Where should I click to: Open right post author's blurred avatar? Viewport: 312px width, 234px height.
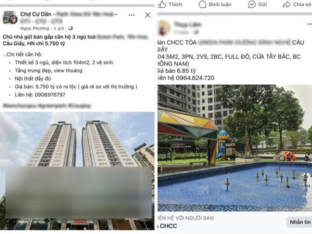[x=164, y=28]
